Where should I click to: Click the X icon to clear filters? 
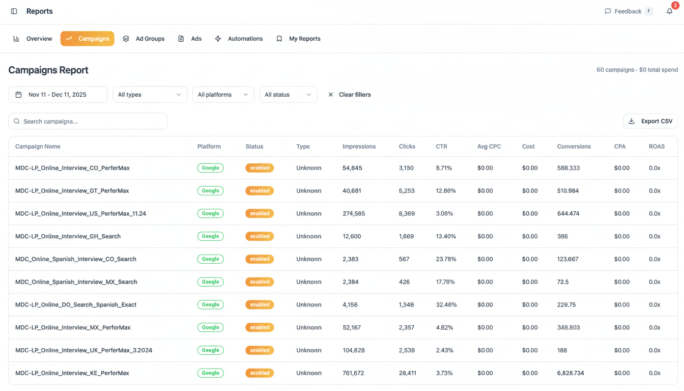(x=331, y=95)
